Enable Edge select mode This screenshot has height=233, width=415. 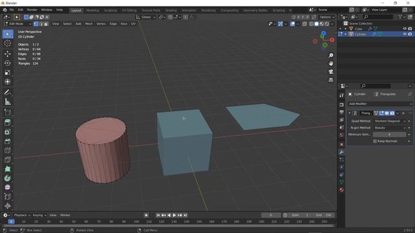pos(41,24)
